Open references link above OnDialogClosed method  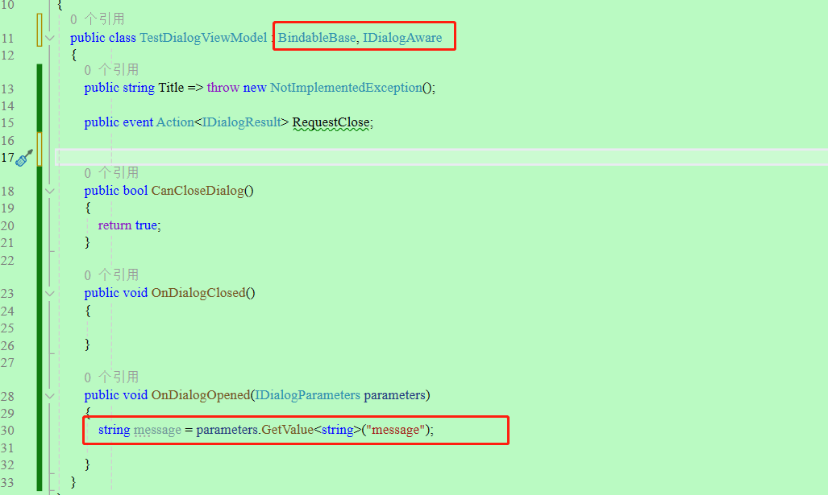[x=111, y=274]
